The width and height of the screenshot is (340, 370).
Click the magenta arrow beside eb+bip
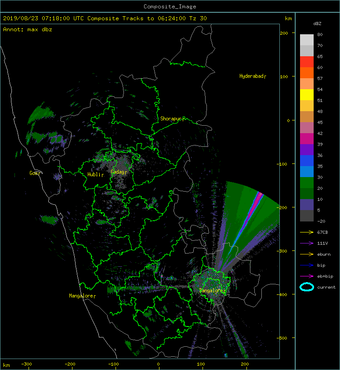307,276
